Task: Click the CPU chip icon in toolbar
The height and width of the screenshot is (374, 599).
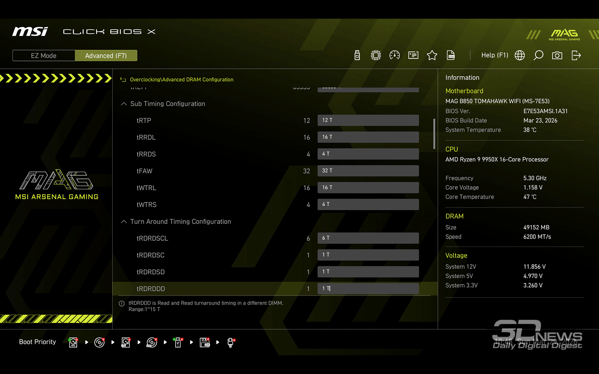Action: [x=375, y=55]
